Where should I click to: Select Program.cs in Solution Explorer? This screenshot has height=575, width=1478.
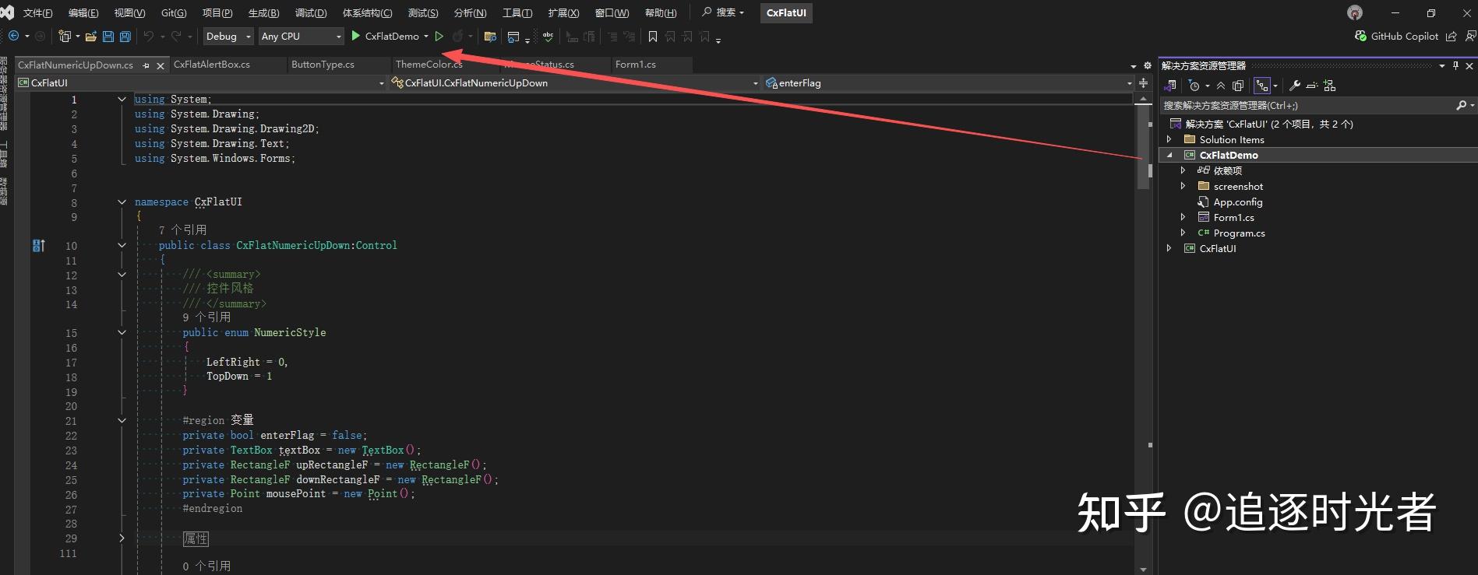1239,233
